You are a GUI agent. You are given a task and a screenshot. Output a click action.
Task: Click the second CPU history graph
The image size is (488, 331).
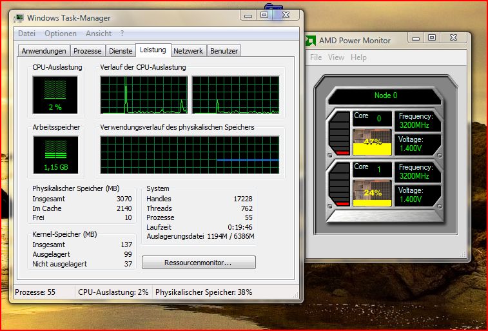click(x=235, y=95)
